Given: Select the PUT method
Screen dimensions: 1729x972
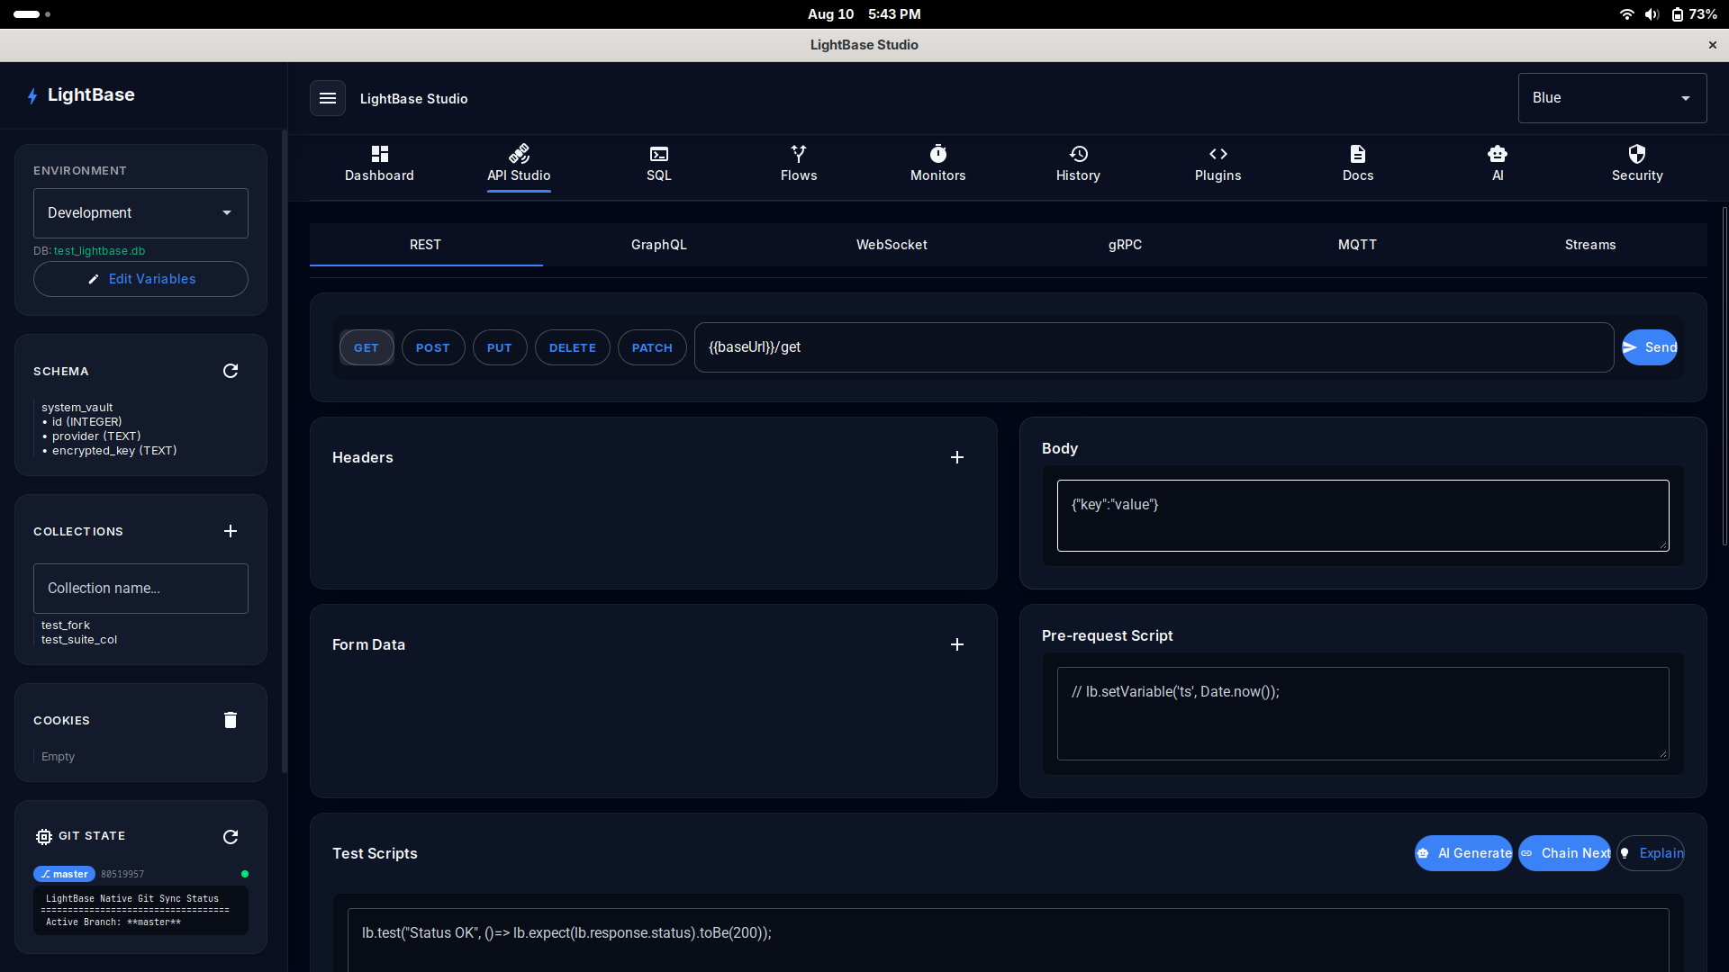Looking at the screenshot, I should tap(500, 347).
